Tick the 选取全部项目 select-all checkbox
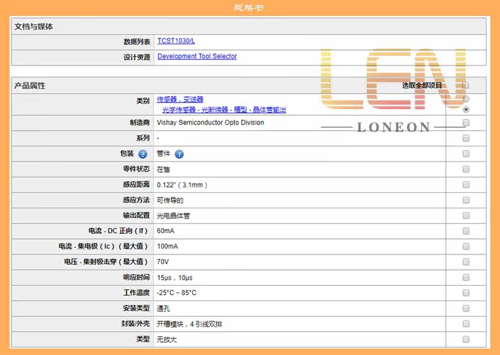 (x=465, y=85)
